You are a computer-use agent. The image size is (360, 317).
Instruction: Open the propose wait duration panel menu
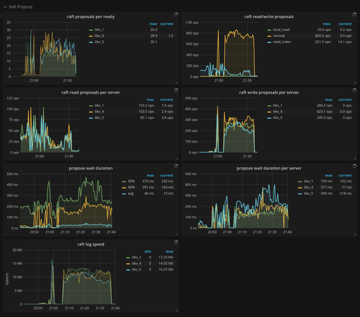coord(91,168)
